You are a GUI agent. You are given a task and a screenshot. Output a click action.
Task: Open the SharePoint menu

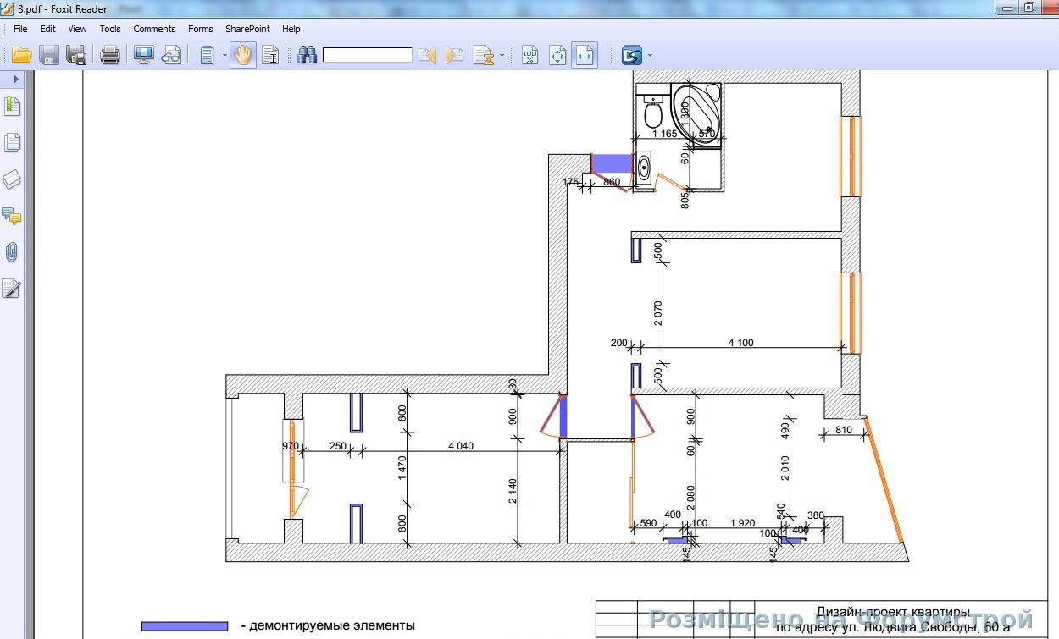click(247, 29)
